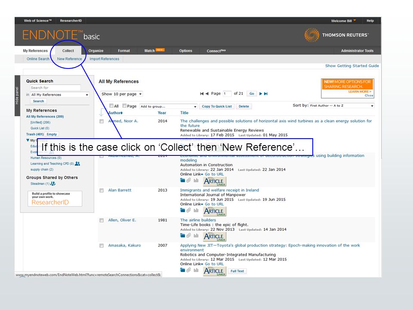The image size is (413, 310).
Task: Click the Thomson Reuters logo
Action: click(x=336, y=35)
